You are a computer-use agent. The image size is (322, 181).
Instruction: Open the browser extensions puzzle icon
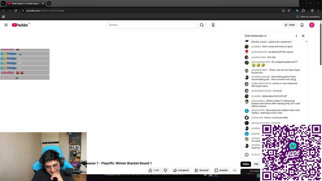tap(303, 11)
